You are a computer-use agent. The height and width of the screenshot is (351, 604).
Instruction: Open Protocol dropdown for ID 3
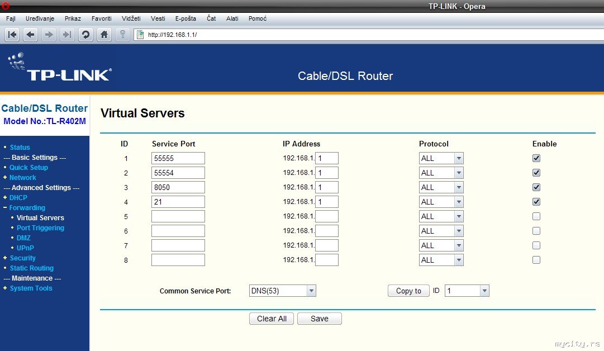pos(441,187)
